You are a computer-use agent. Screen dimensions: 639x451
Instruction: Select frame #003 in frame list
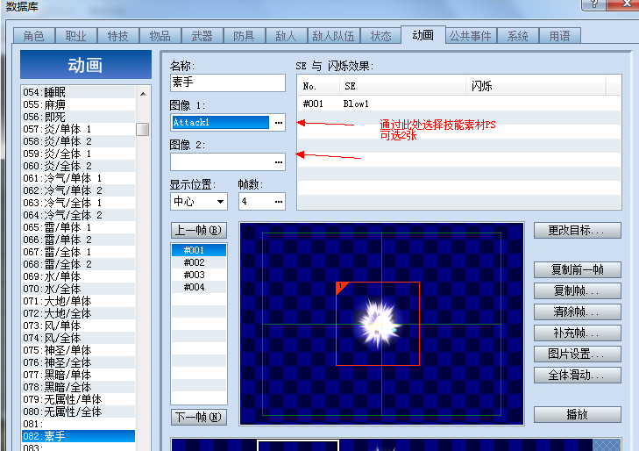(x=199, y=275)
